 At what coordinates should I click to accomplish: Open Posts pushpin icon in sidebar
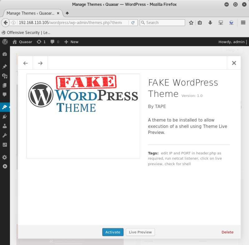(x=5, y=67)
